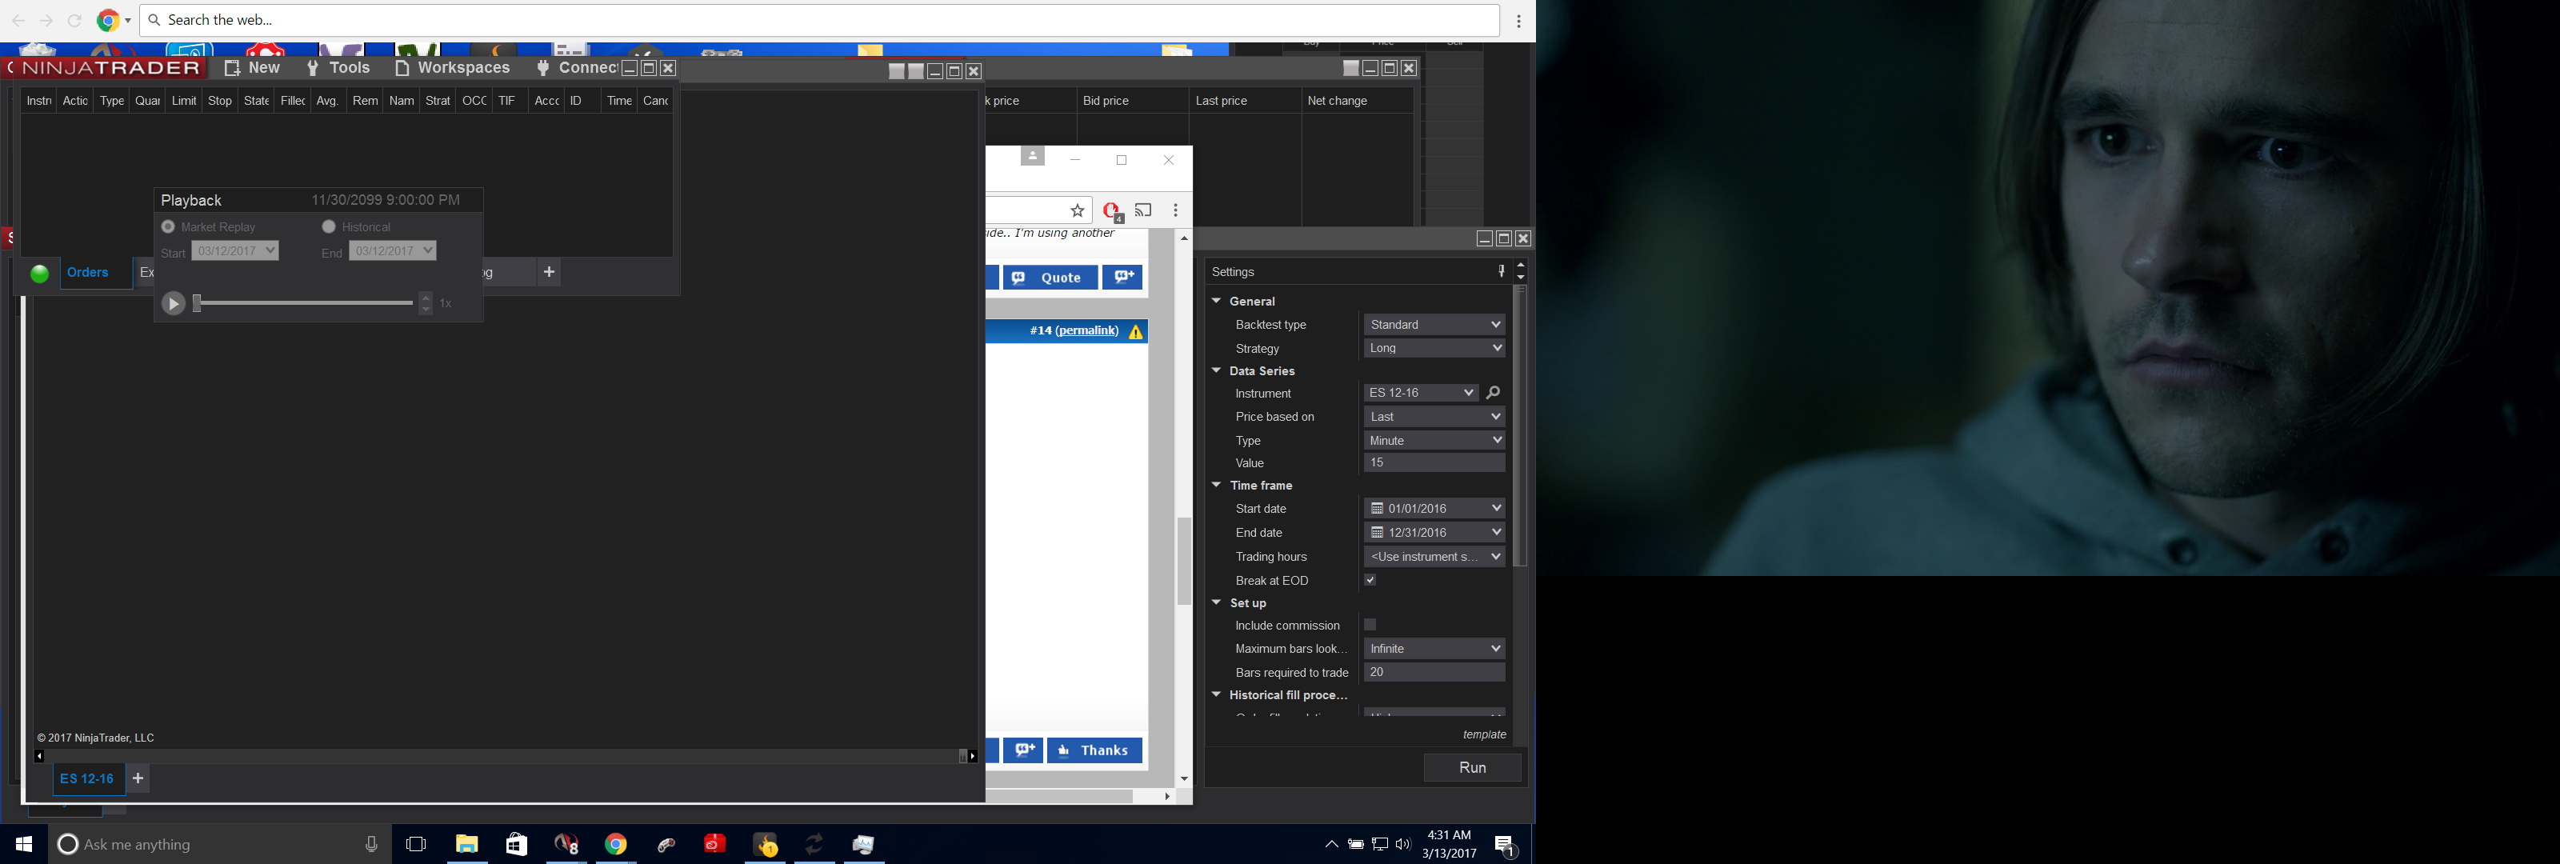This screenshot has height=864, width=2560.
Task: Click the instrument search magnifier icon
Action: point(1493,393)
